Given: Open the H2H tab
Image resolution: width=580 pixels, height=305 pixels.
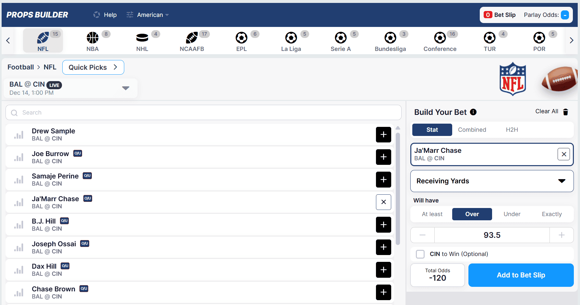Looking at the screenshot, I should (x=512, y=129).
